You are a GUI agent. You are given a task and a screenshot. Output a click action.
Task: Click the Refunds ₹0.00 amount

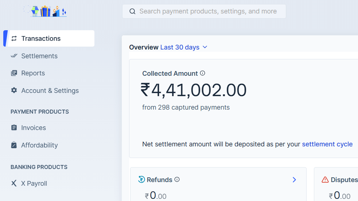coord(156,196)
